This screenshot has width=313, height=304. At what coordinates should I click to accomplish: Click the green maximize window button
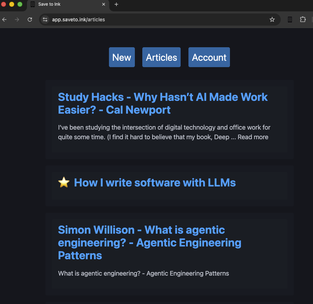[20, 4]
